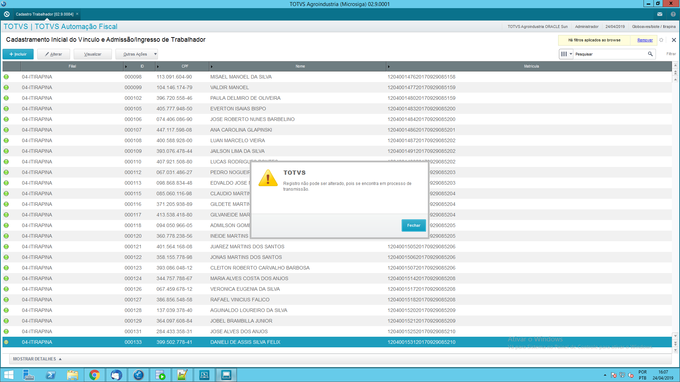Open the Windows Start button
This screenshot has width=680, height=382.
(8, 375)
